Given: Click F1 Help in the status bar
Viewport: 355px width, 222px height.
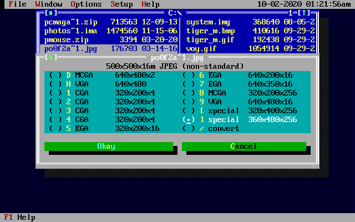Looking at the screenshot, I should (20, 218).
